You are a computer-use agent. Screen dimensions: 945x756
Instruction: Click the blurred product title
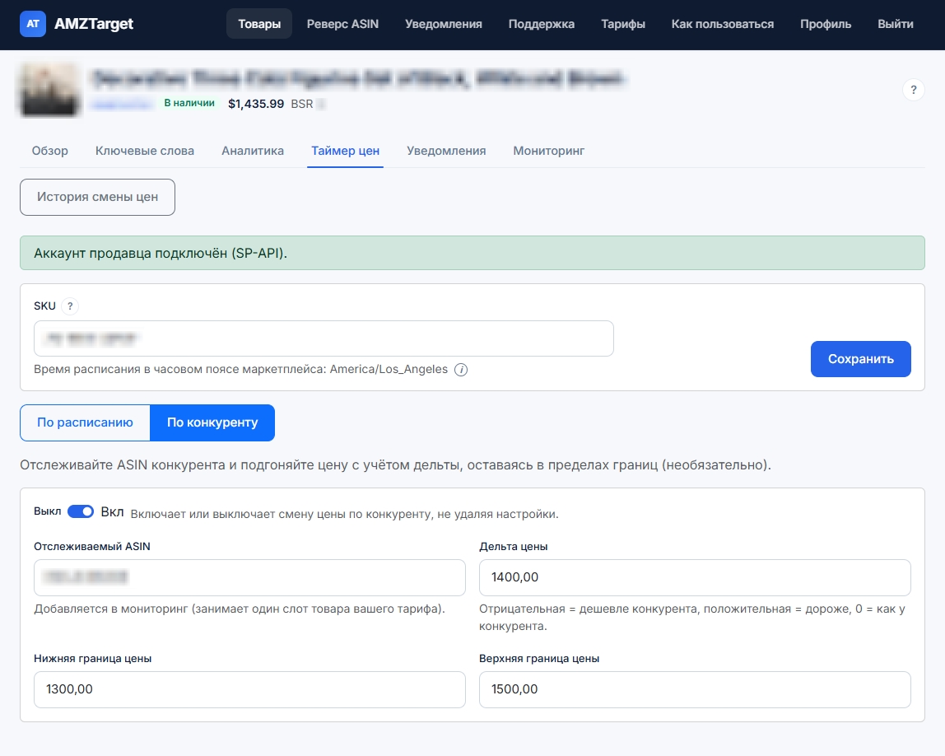[x=359, y=78]
